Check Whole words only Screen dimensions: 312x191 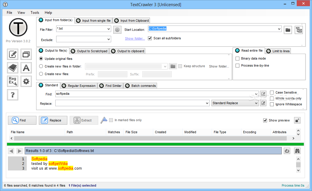click(x=272, y=99)
